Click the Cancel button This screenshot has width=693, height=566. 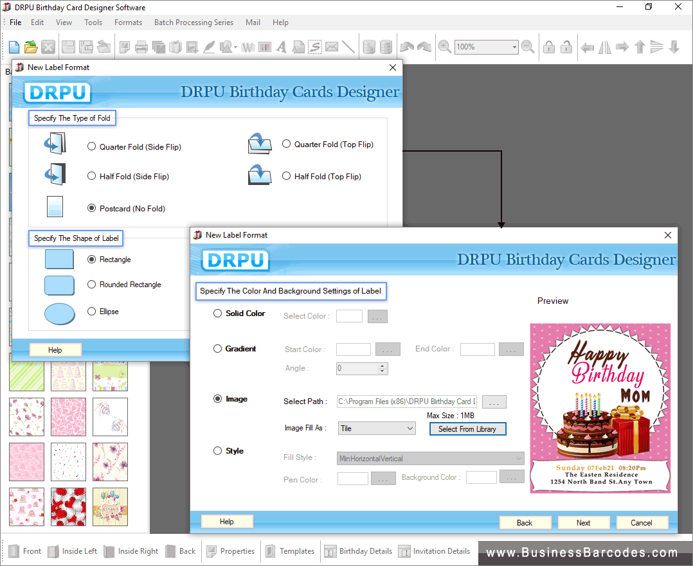642,523
